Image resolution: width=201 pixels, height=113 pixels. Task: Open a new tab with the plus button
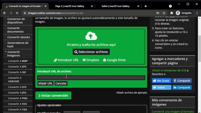click(146, 6)
